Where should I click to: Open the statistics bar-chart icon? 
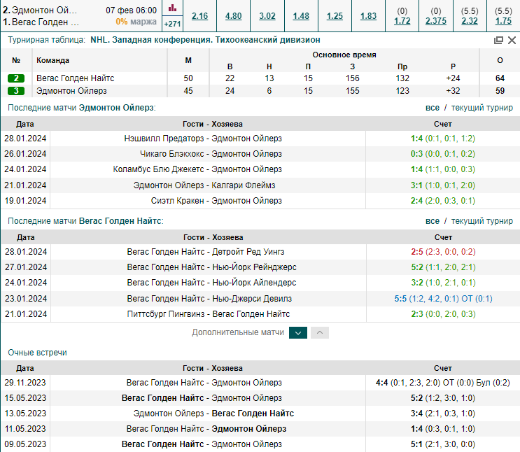(172, 8)
